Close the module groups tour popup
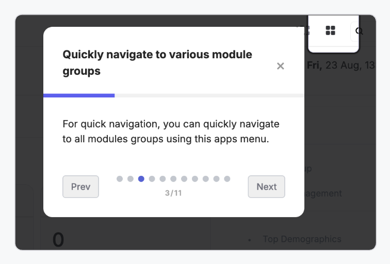 click(281, 66)
